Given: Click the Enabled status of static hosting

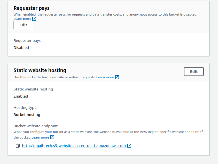Looking at the screenshot, I should click(x=21, y=96).
